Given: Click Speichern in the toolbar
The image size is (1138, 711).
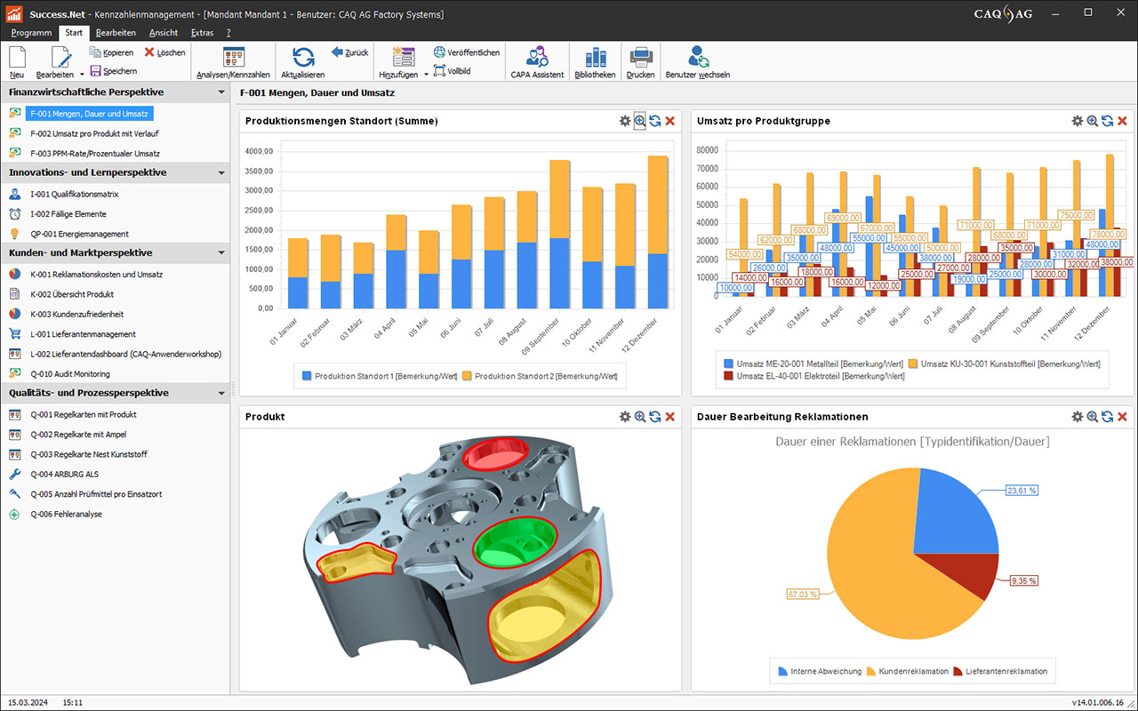Looking at the screenshot, I should point(114,71).
